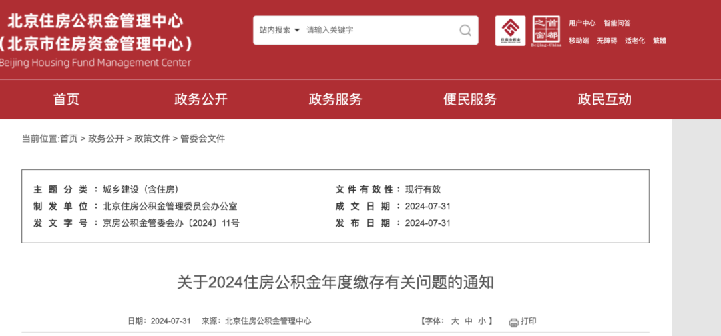Open the 住房公积金 logo icon
Viewport: 721px width, 336px height.
pyautogui.click(x=510, y=31)
